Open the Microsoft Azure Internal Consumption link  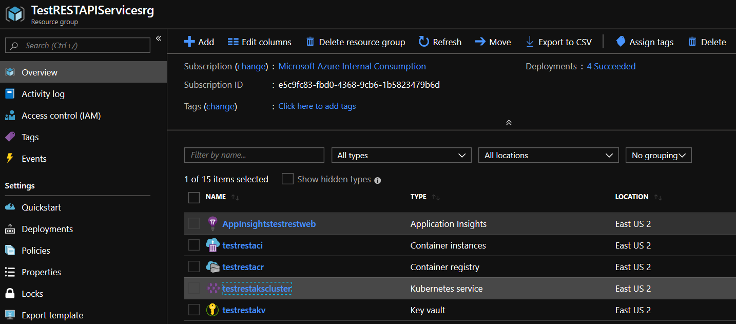[x=352, y=66]
